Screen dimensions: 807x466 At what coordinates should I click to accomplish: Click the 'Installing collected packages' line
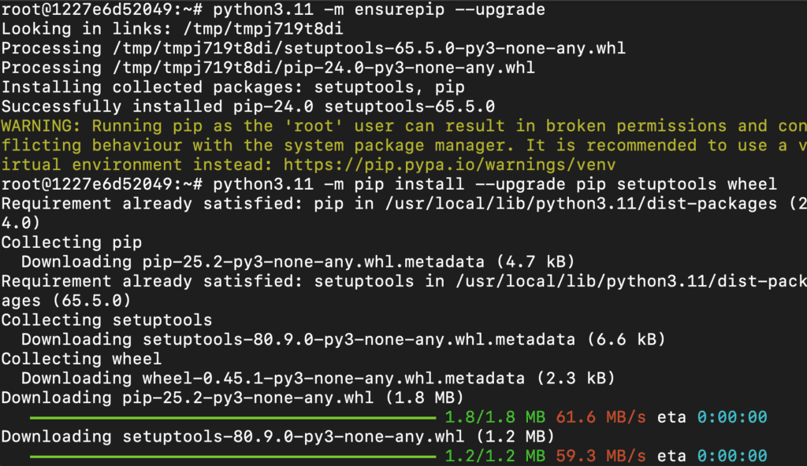[232, 87]
